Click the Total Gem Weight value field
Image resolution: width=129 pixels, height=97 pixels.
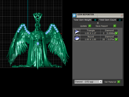[x=95, y=20]
